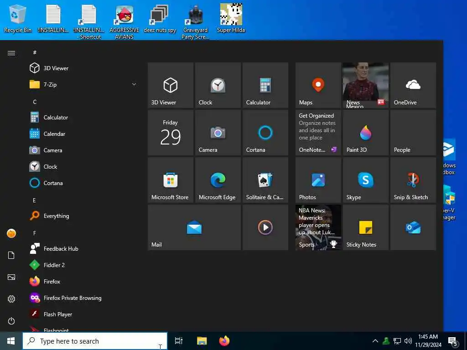Open the Sports NBA News tile
The width and height of the screenshot is (467, 350).
click(x=318, y=227)
